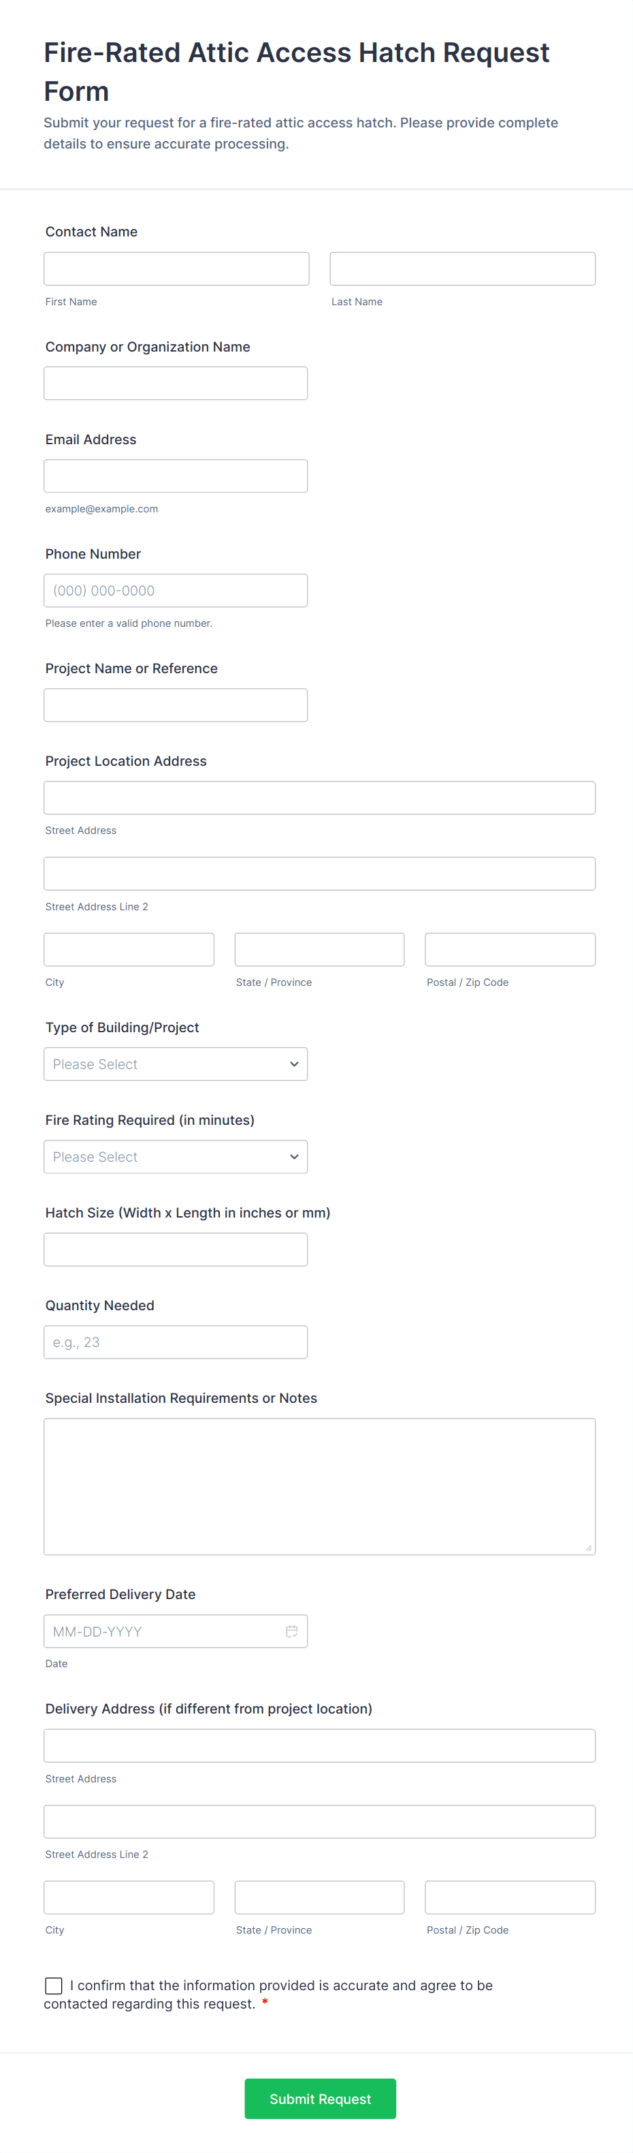
Task: Select the Delivery Address State / Province field
Action: [x=319, y=1898]
